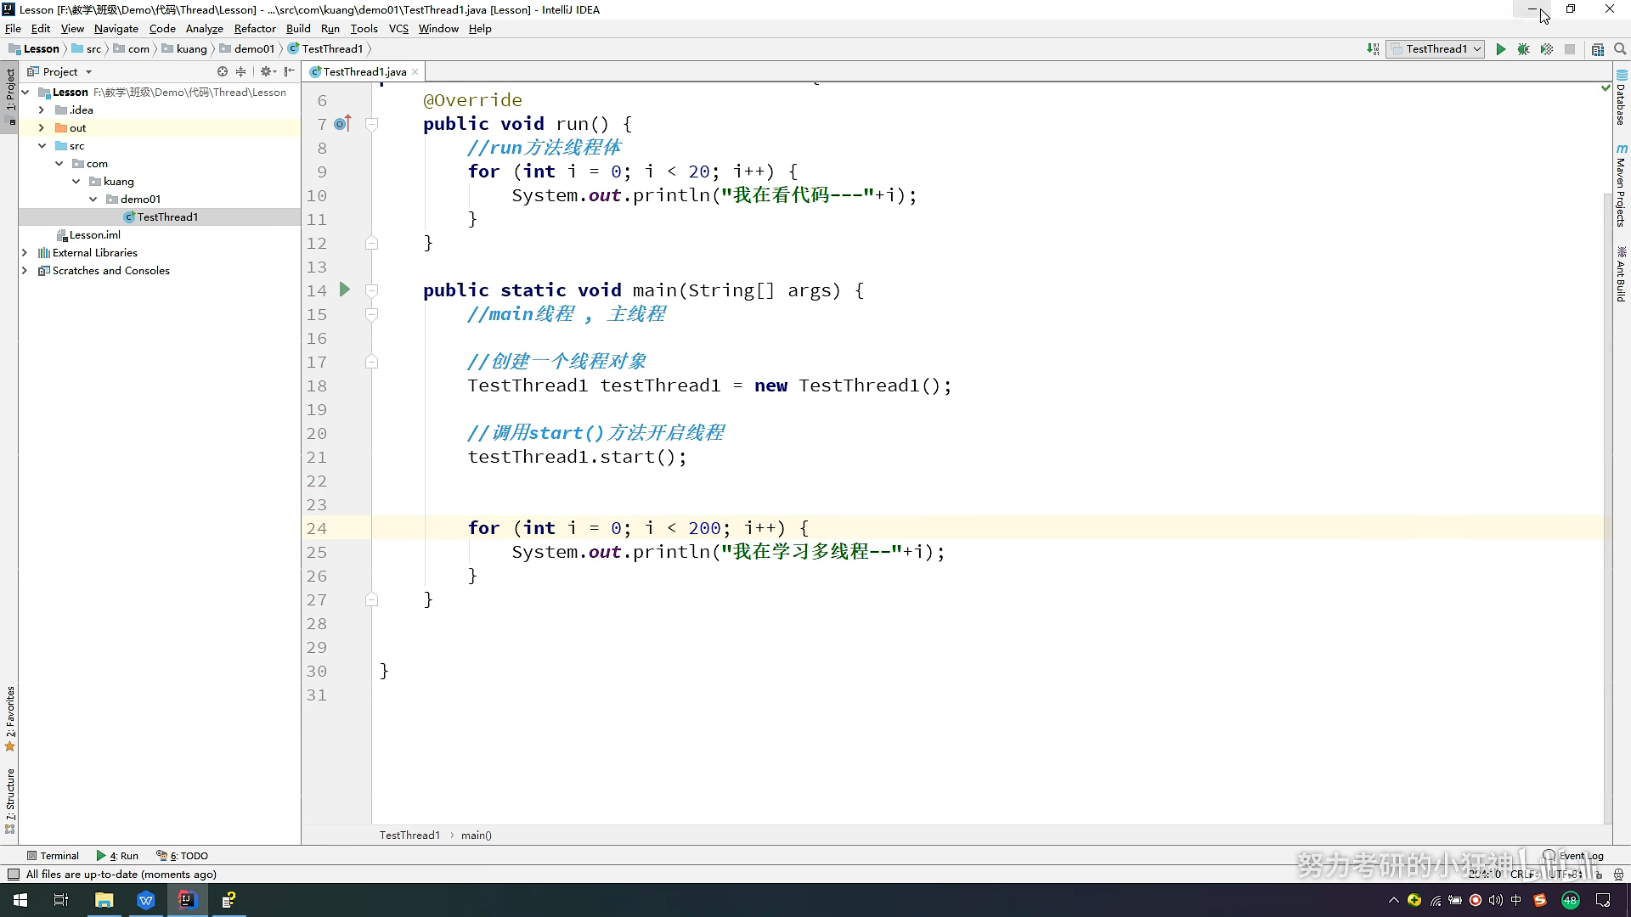Click Collapse All icon in Project panel

pos(241,72)
